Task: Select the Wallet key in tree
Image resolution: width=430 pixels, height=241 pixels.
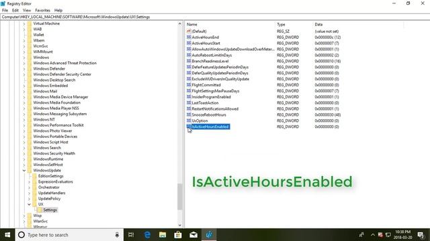Action: [x=38, y=35]
